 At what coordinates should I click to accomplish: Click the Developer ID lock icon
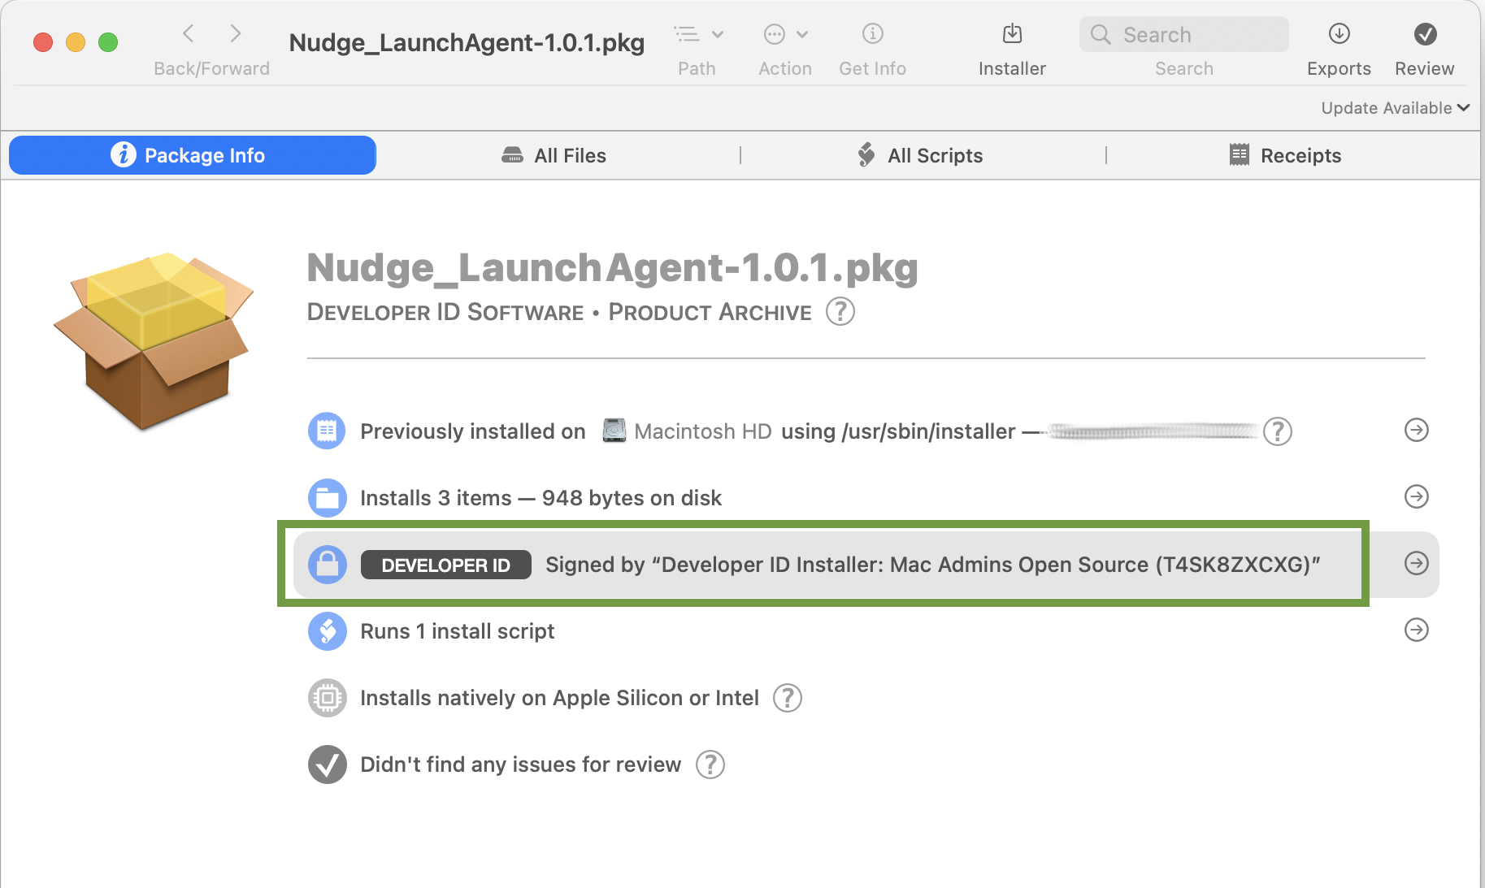327,564
